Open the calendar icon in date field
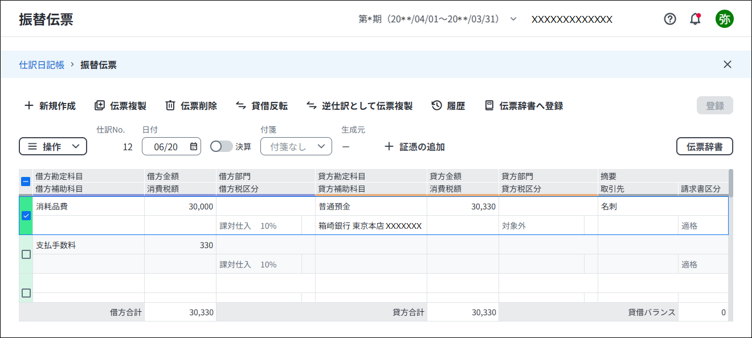 pos(193,147)
